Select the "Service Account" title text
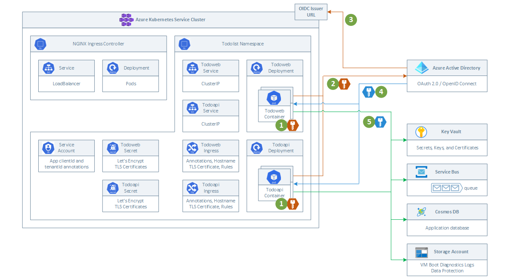Screen dimensions: 510x280 tap(67, 148)
